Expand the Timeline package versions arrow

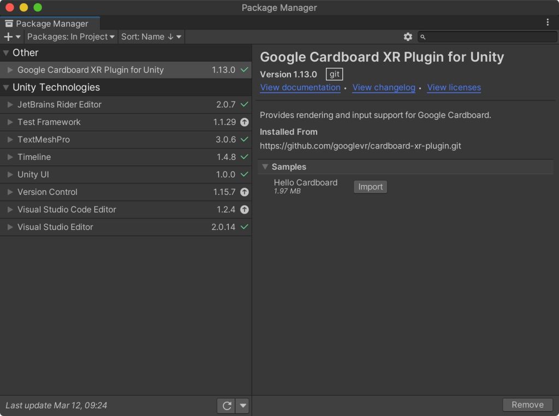(x=10, y=157)
